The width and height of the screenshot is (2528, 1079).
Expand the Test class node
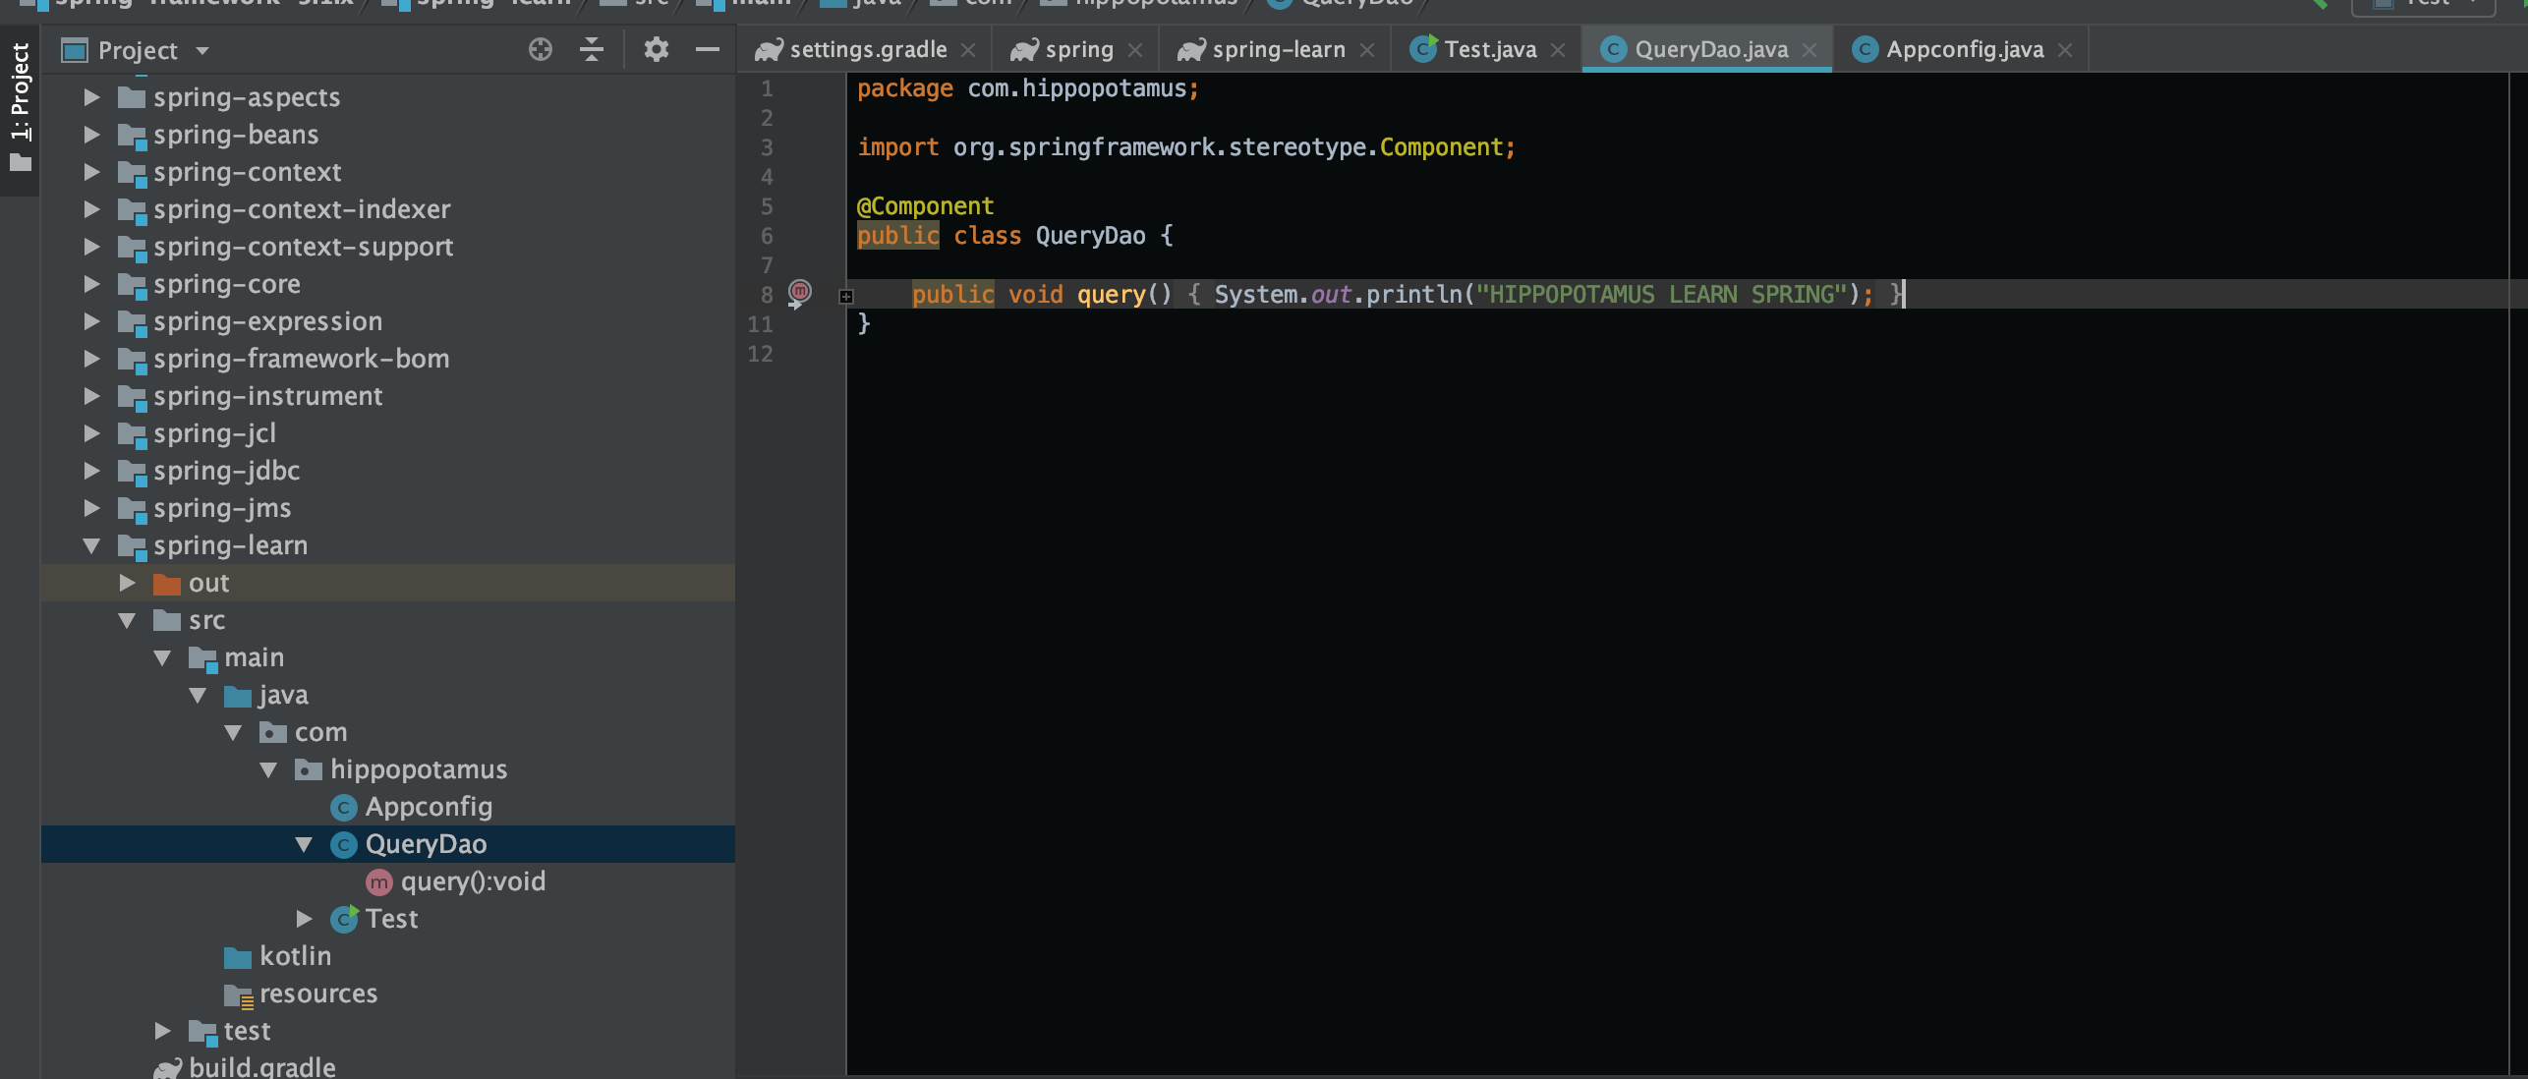coord(304,919)
